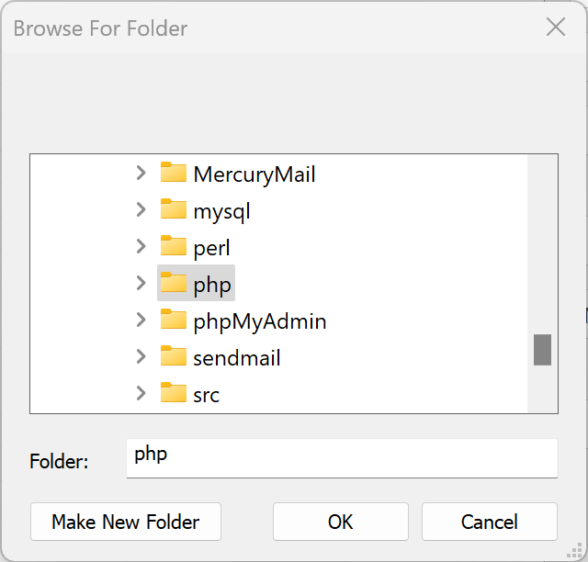Viewport: 588px width, 562px height.
Task: Select the perl folder label
Action: pyautogui.click(x=211, y=248)
